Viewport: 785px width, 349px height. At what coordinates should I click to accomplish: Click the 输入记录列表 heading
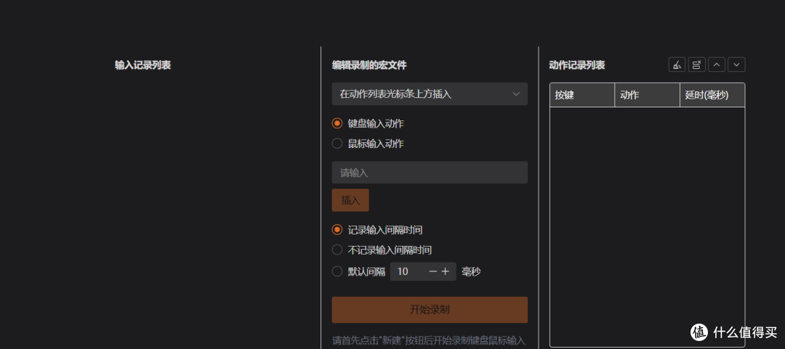point(142,65)
